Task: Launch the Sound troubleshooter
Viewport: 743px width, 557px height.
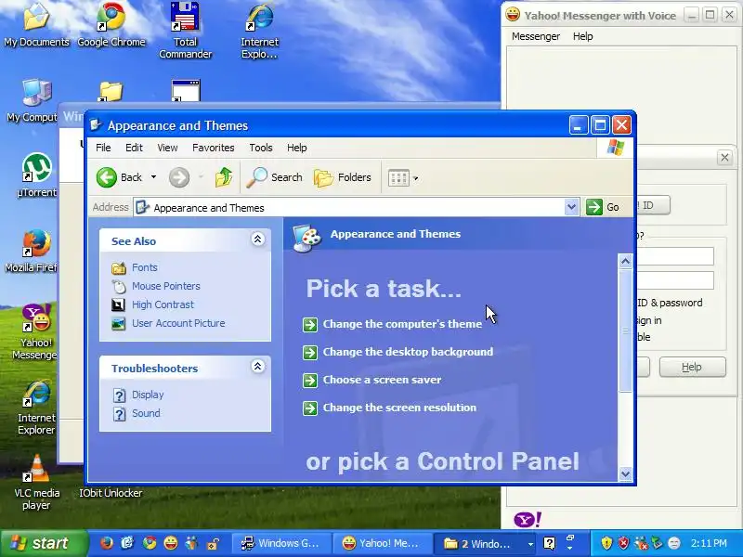Action: coord(146,413)
